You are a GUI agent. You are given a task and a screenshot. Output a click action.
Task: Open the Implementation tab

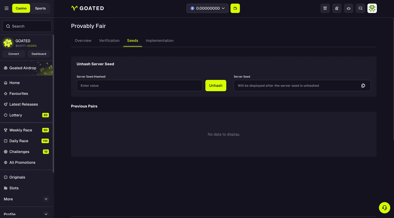coord(160,40)
